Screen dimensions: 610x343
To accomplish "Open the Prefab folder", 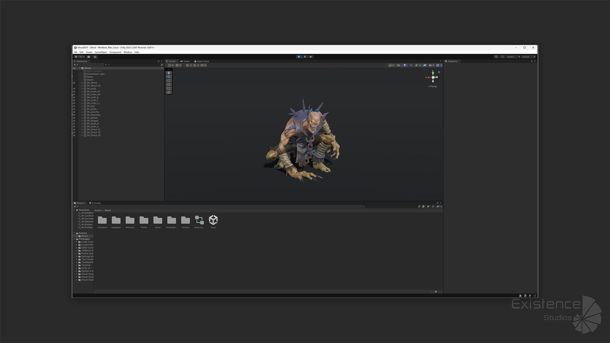I will click(x=144, y=222).
